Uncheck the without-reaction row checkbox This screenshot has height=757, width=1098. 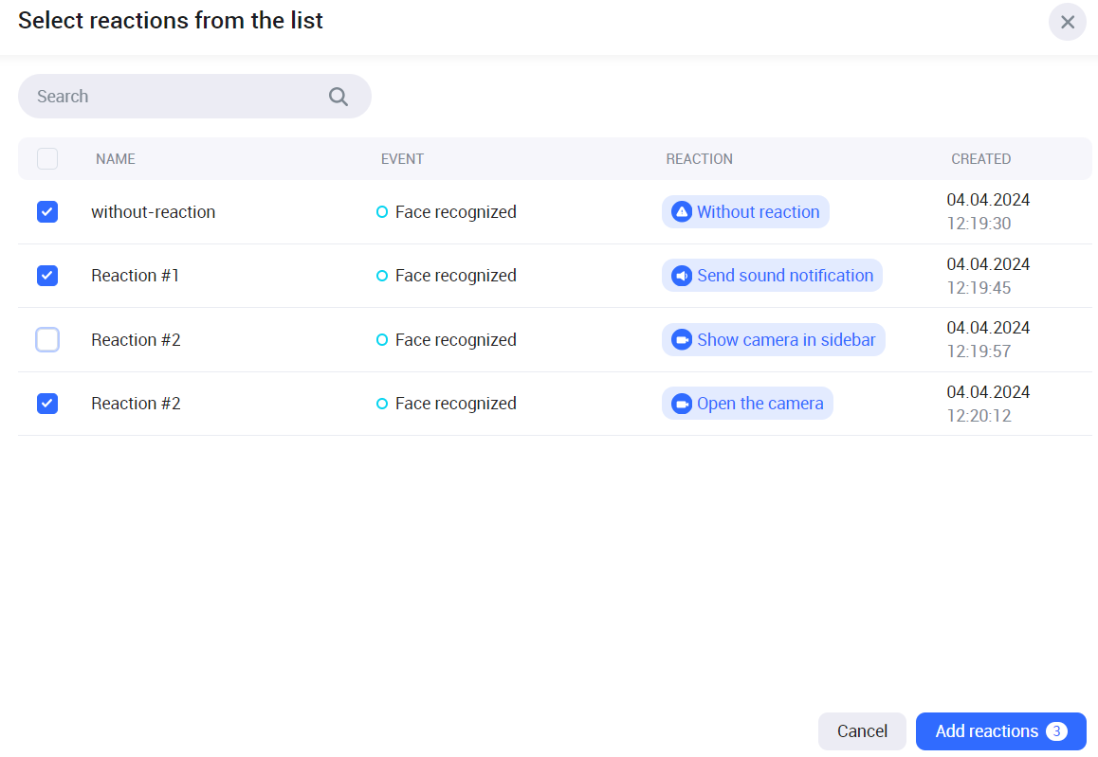47,212
